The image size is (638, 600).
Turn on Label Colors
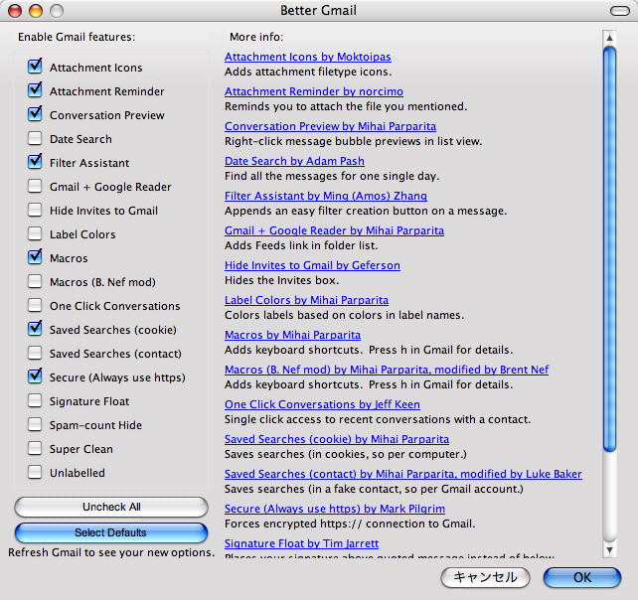click(x=35, y=233)
